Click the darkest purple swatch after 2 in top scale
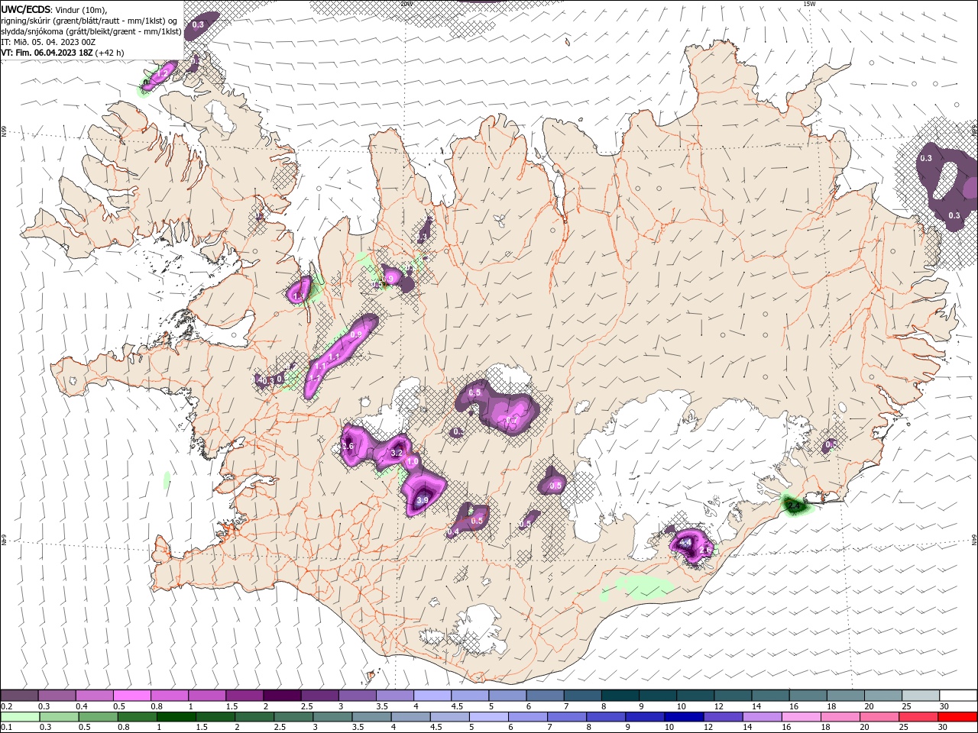978x733 pixels. [281, 695]
